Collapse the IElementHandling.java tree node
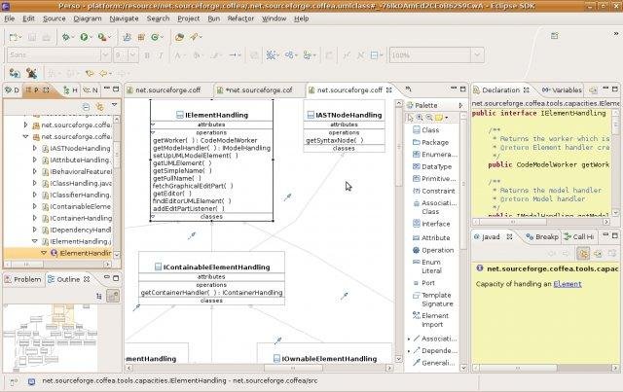 (35, 240)
